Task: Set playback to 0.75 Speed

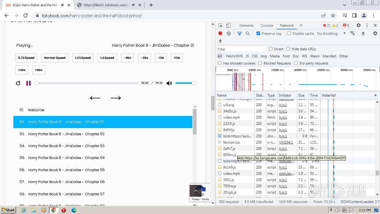Action: pos(26,58)
